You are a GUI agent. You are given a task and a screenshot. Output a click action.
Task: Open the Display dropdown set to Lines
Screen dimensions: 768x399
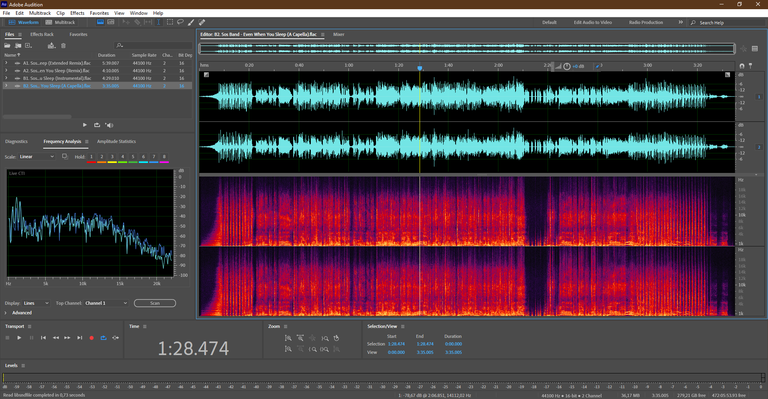tap(36, 303)
